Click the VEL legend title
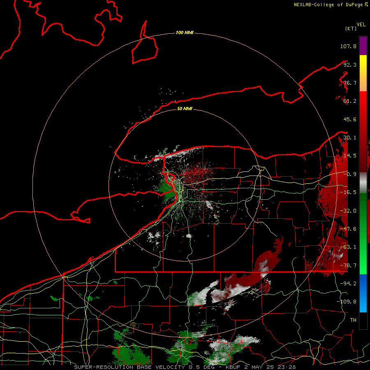The image size is (370, 370). (361, 25)
